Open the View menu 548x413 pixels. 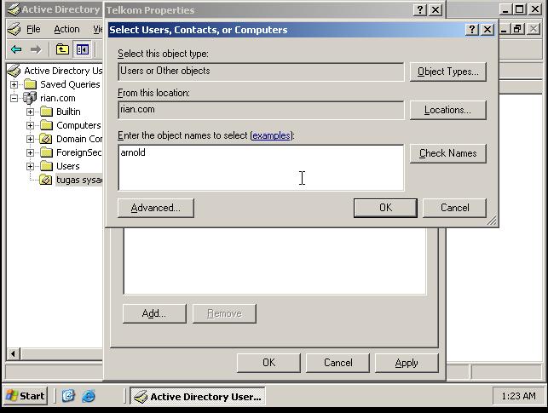pyautogui.click(x=97, y=29)
